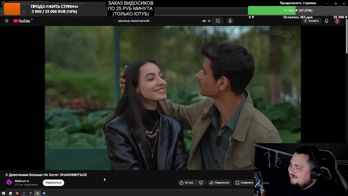The width and height of the screenshot is (348, 196).
Task: Share the video via Поделиться
Action: coord(219,183)
